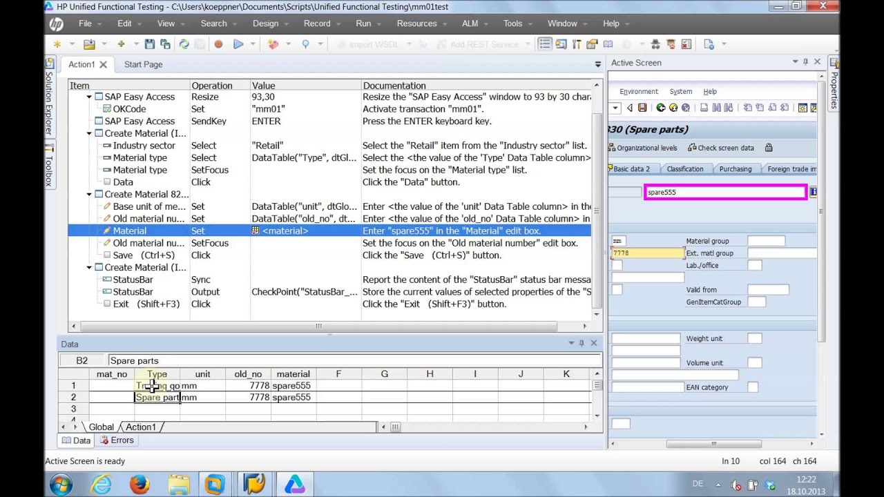This screenshot has height=497, width=884.
Task: Click the SAP yellow Exit icon
Action: (x=673, y=108)
